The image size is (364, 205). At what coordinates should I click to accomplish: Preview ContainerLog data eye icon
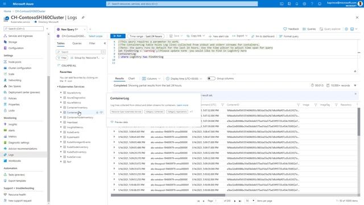point(101,113)
